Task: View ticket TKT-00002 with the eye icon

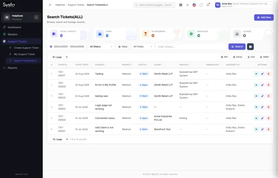Action: click(256, 107)
